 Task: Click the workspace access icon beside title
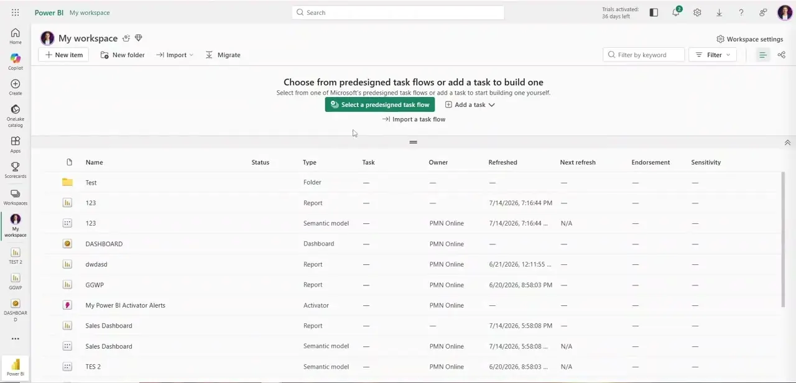(126, 39)
